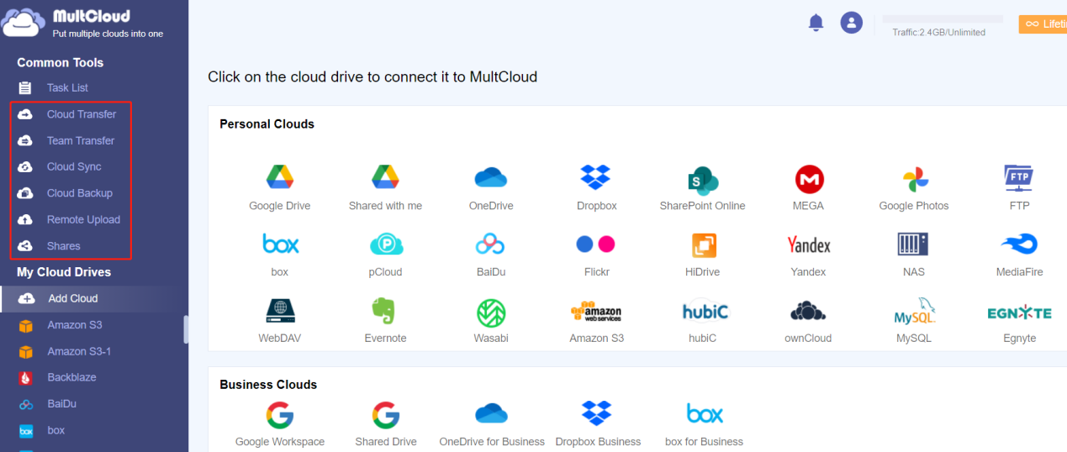Connect MySQL database
1067x452 pixels.
[x=914, y=319]
